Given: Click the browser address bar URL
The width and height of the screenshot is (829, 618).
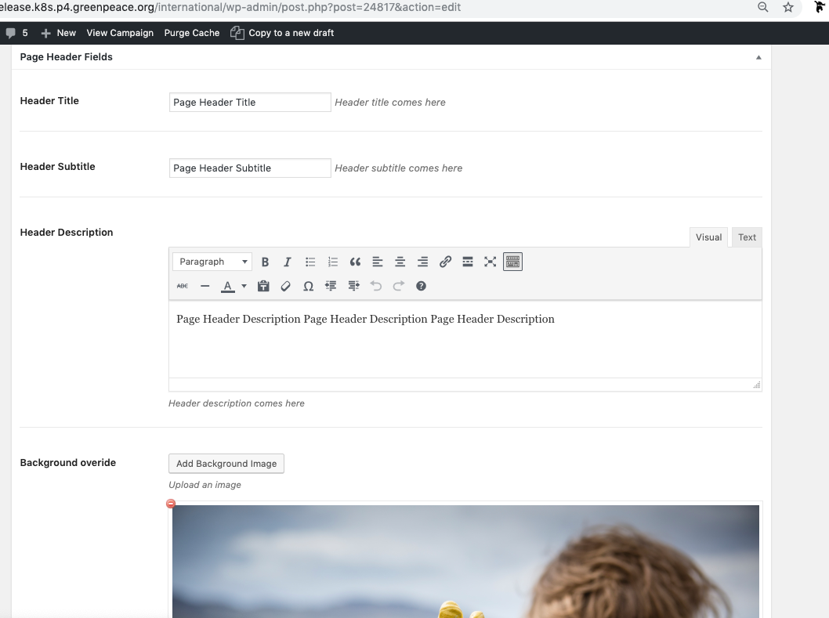Looking at the screenshot, I should coord(230,7).
